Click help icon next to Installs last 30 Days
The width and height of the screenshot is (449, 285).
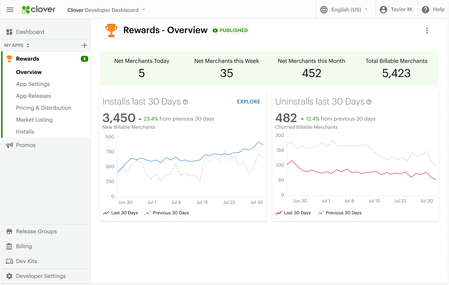tap(185, 102)
